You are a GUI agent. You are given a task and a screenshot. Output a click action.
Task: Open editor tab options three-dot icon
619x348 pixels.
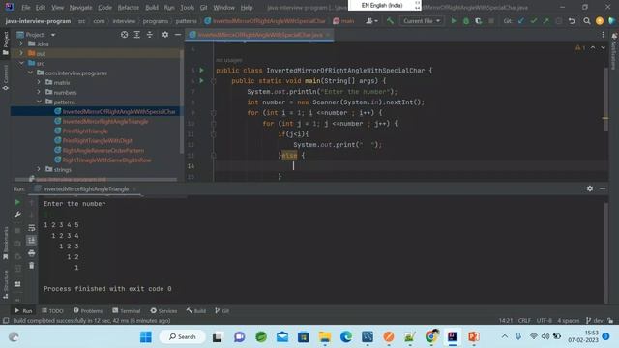tap(603, 35)
